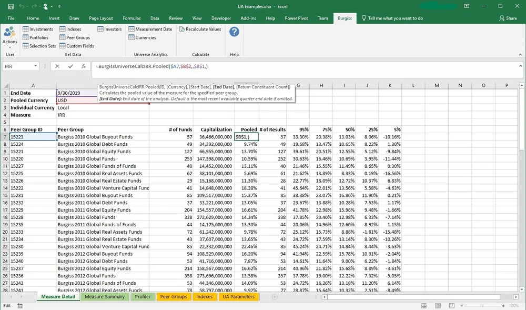Click Tell me what you want to do
The width and height of the screenshot is (526, 310).
[392, 18]
